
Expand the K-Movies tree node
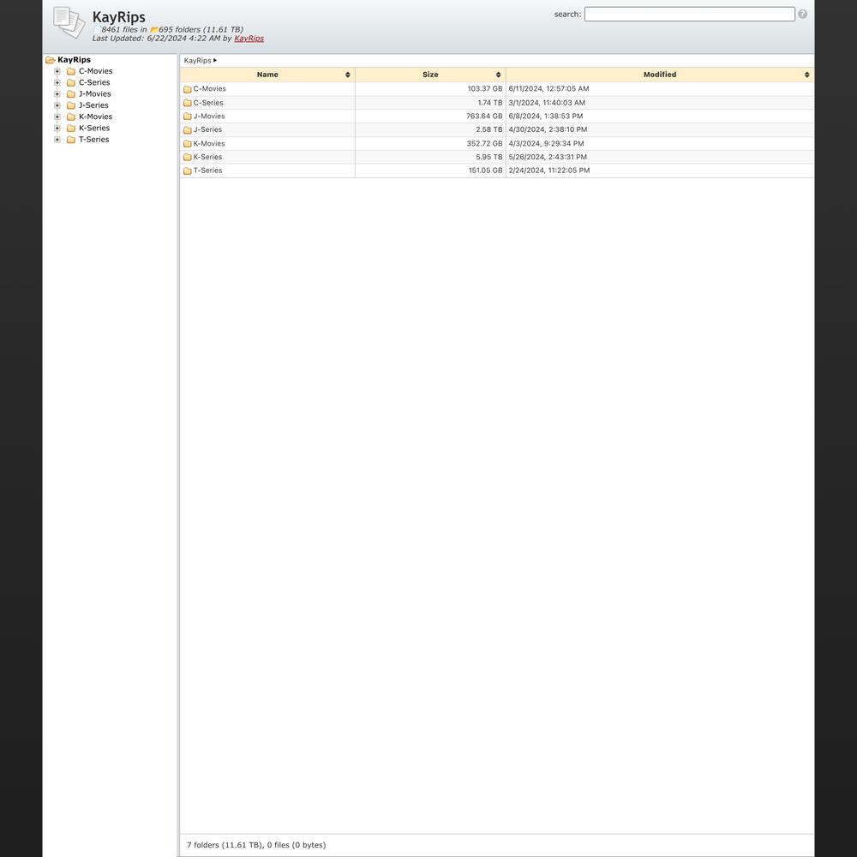(x=57, y=117)
